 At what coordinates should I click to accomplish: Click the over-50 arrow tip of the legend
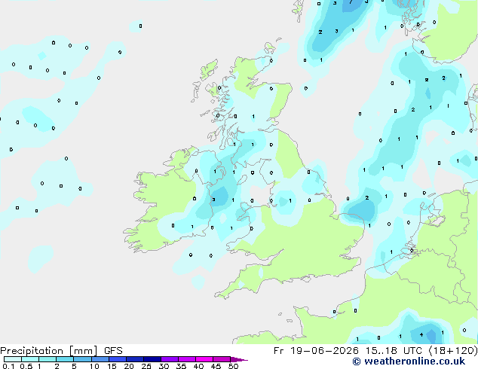(x=239, y=359)
